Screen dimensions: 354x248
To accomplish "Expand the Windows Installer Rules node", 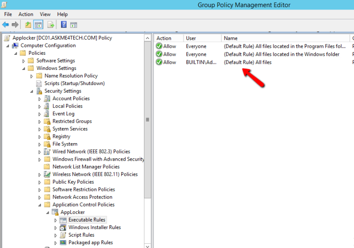I will click(x=56, y=228).
